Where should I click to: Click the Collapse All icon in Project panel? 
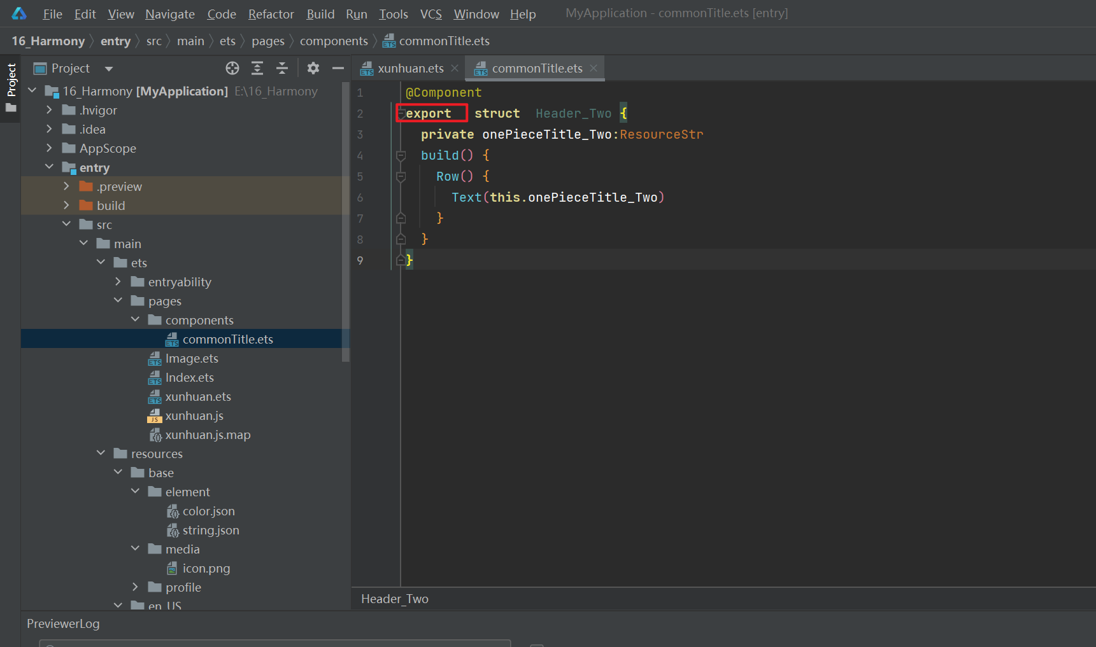pyautogui.click(x=282, y=68)
